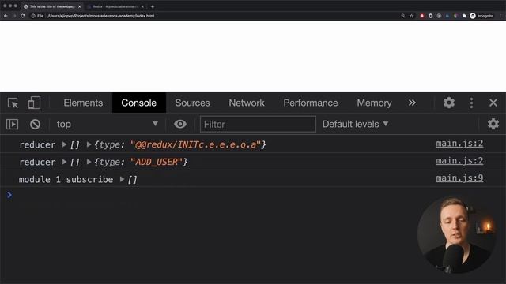Open the Chrome three-dot menu
This screenshot has width=506, height=284.
click(x=500, y=16)
